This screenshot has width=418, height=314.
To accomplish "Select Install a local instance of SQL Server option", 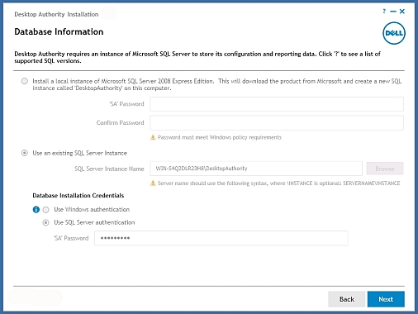I will coord(25,81).
